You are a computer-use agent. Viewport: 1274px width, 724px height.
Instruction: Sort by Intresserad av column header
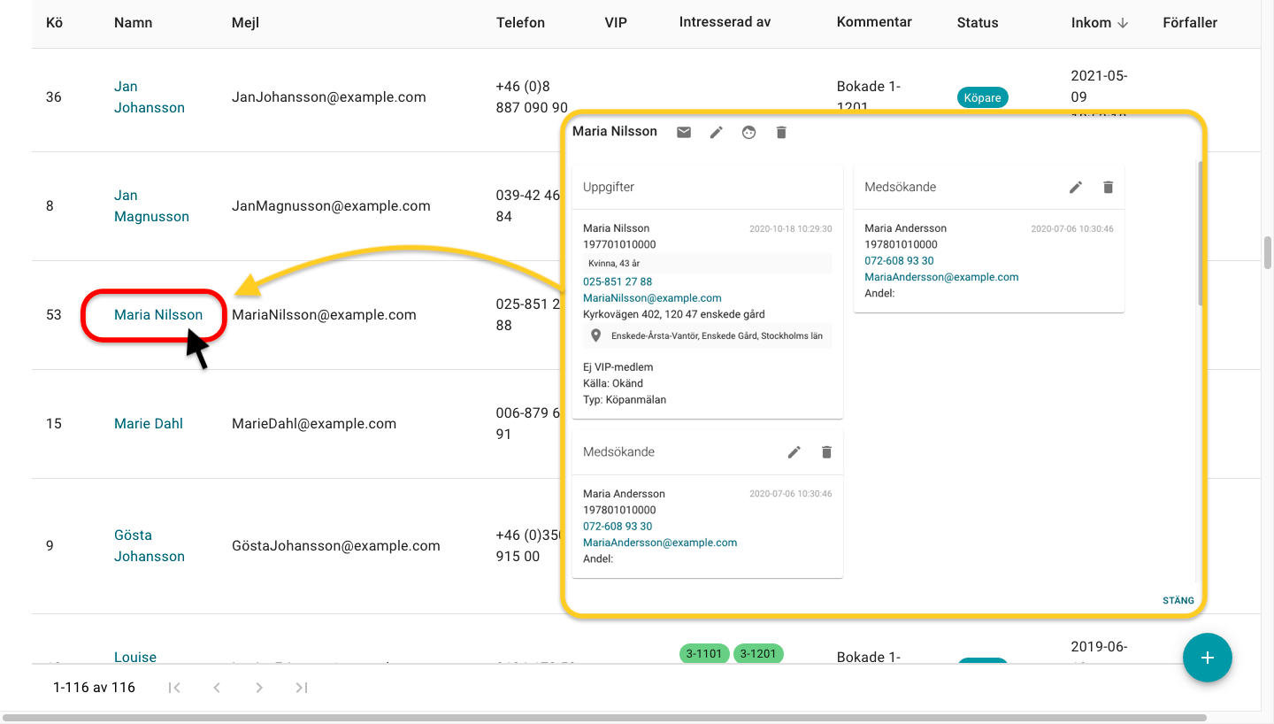pyautogui.click(x=725, y=22)
